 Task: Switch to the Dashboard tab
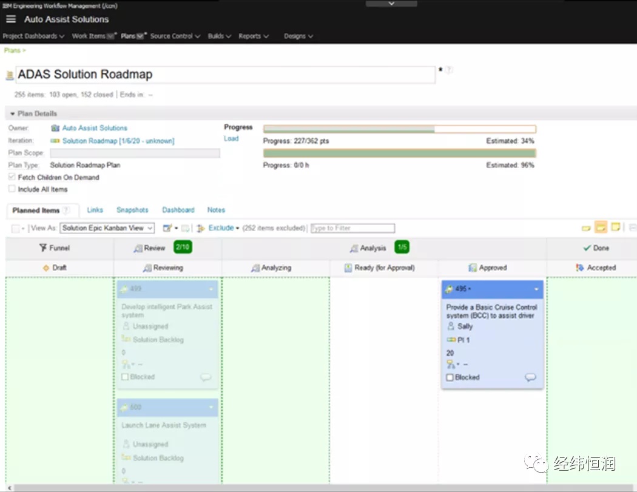(178, 210)
